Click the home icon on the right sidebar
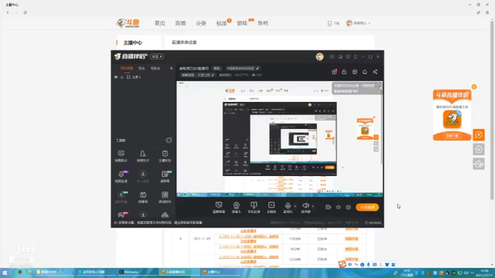The width and height of the screenshot is (495, 278). (478, 150)
